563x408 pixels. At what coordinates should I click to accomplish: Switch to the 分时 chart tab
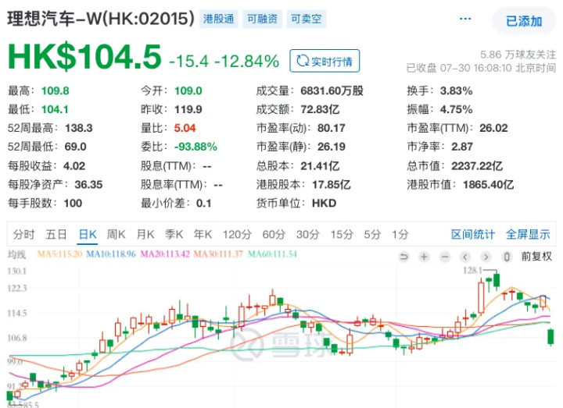[x=24, y=235]
